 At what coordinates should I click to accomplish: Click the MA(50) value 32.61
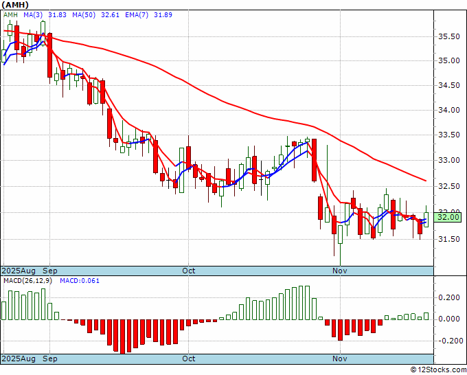(x=110, y=14)
